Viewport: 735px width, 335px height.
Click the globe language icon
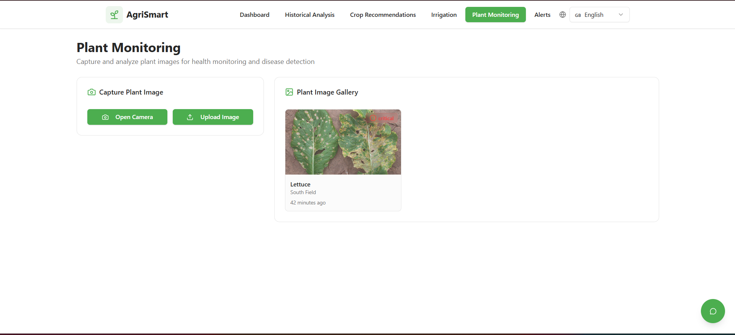[x=563, y=15]
